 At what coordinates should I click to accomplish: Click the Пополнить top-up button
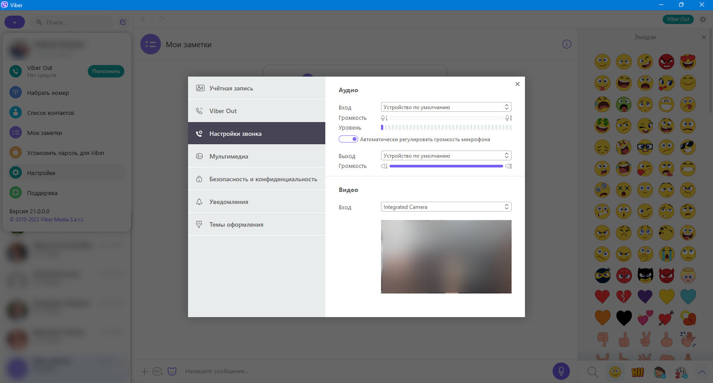[106, 71]
